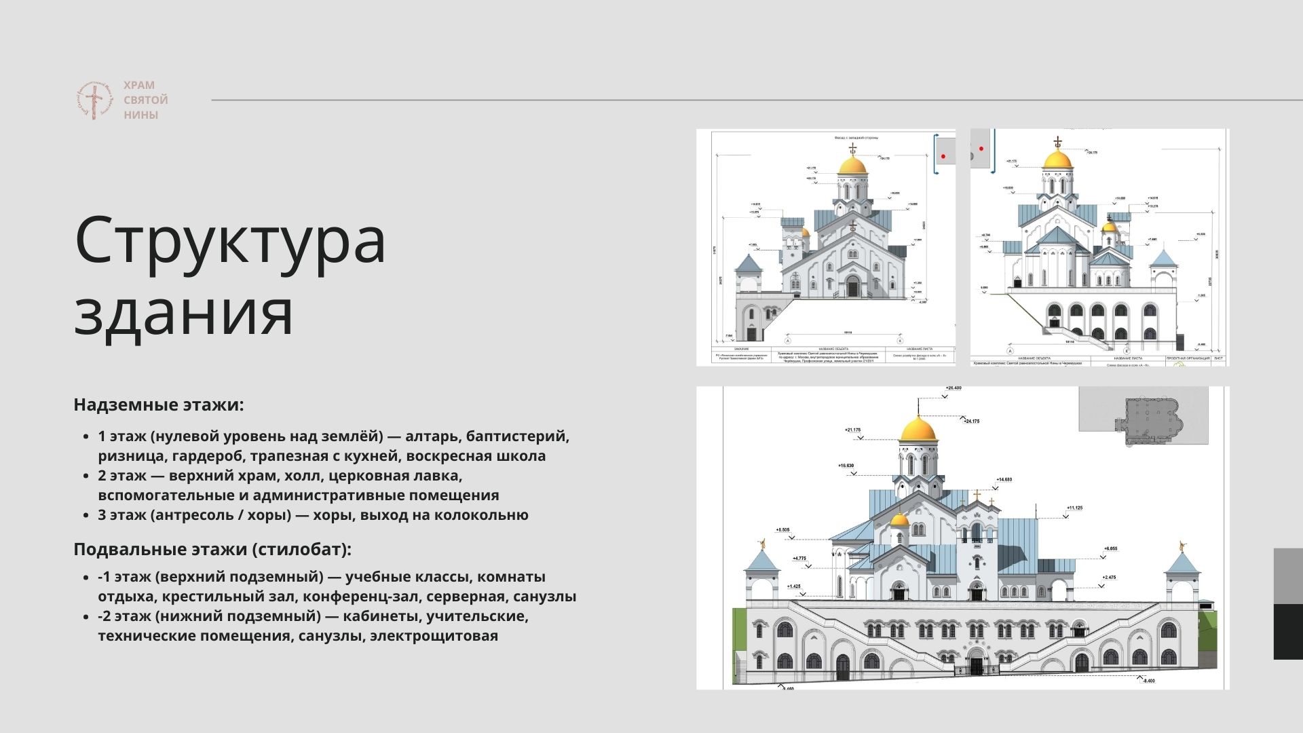Click the ХРАМ СВЯТОЙ НИНЫ logo text
This screenshot has width=1303, height=733.
coord(146,100)
